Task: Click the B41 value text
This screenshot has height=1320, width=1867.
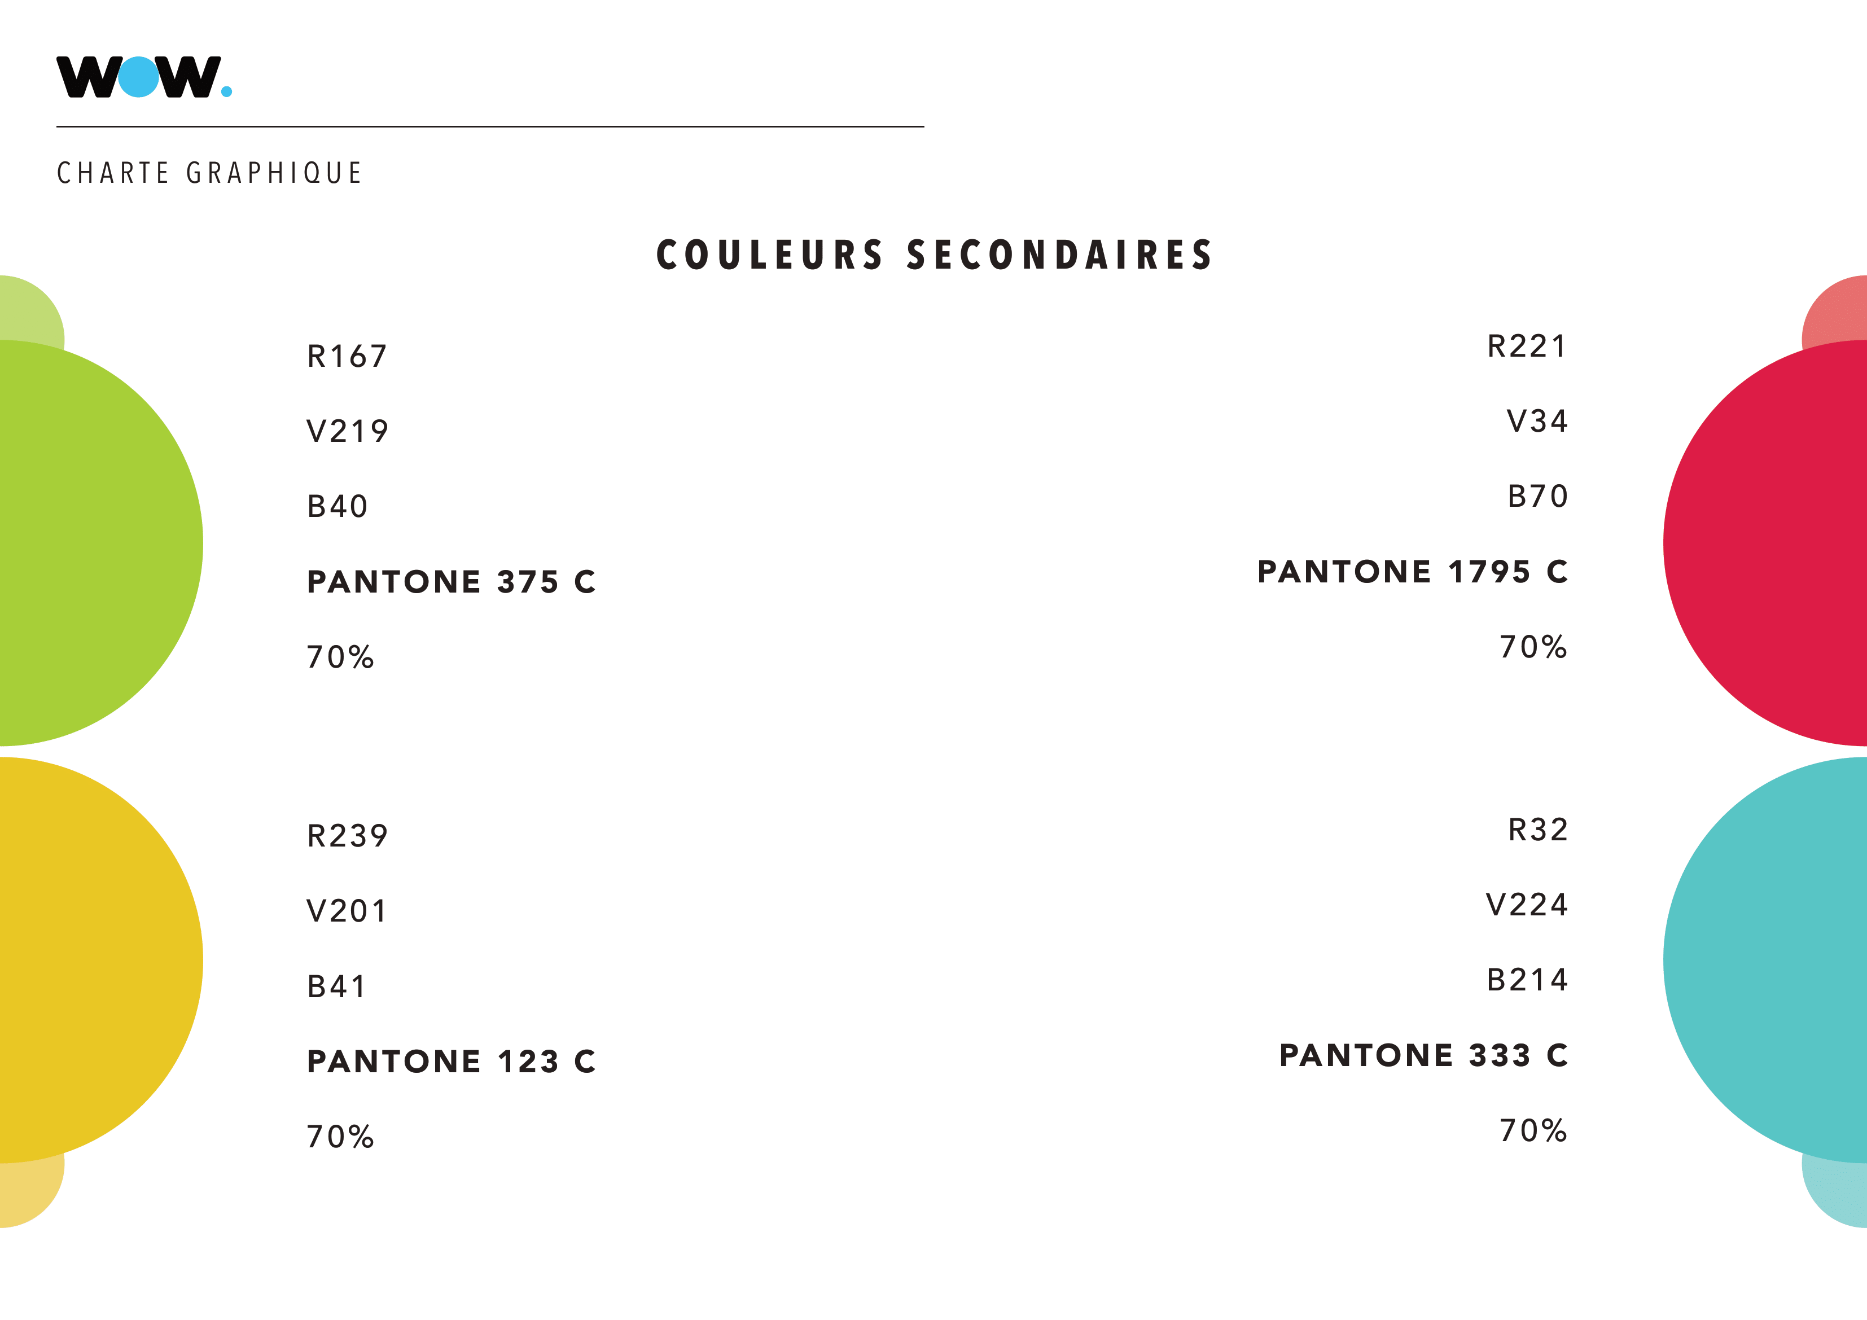Action: (x=336, y=986)
